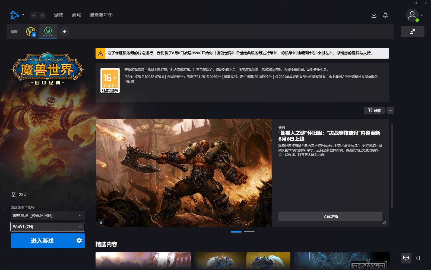Click the 进入游戏 play button
This screenshot has height=270, width=431.
[x=42, y=240]
